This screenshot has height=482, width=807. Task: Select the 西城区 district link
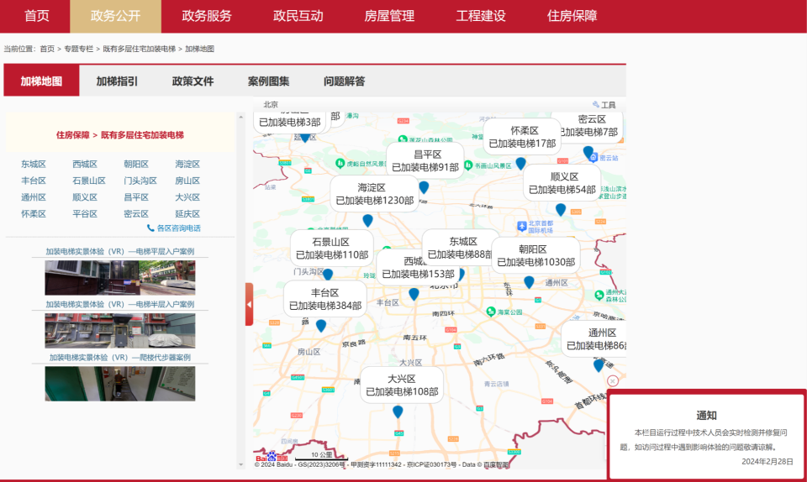[85, 164]
